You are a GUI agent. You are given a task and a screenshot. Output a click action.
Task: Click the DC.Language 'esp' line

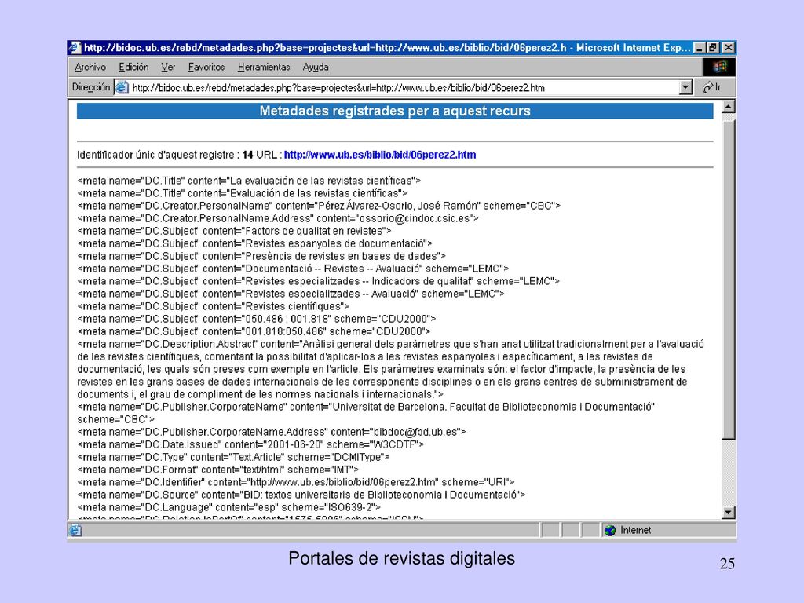[229, 507]
